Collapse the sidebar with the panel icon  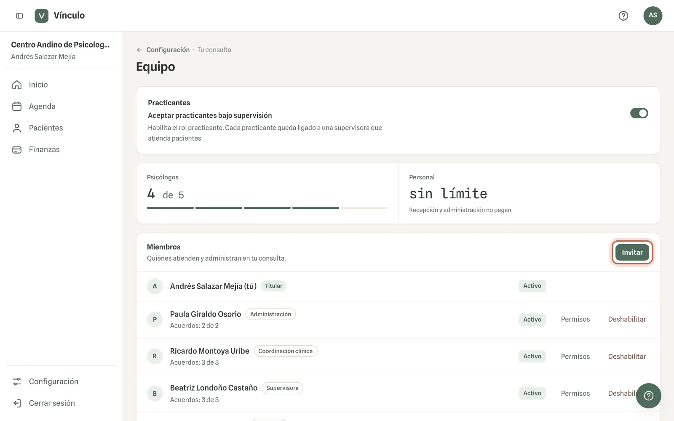(19, 16)
